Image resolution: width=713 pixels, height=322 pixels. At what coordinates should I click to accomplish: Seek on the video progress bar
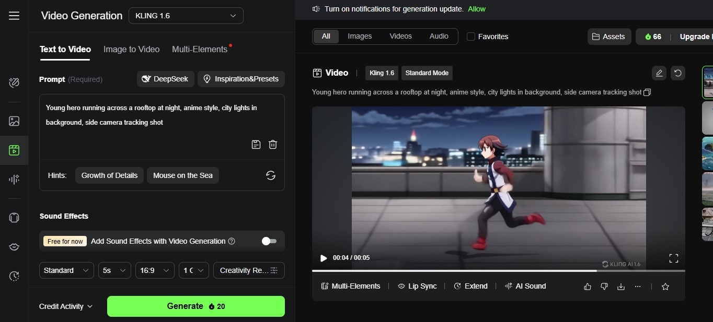[x=498, y=271]
